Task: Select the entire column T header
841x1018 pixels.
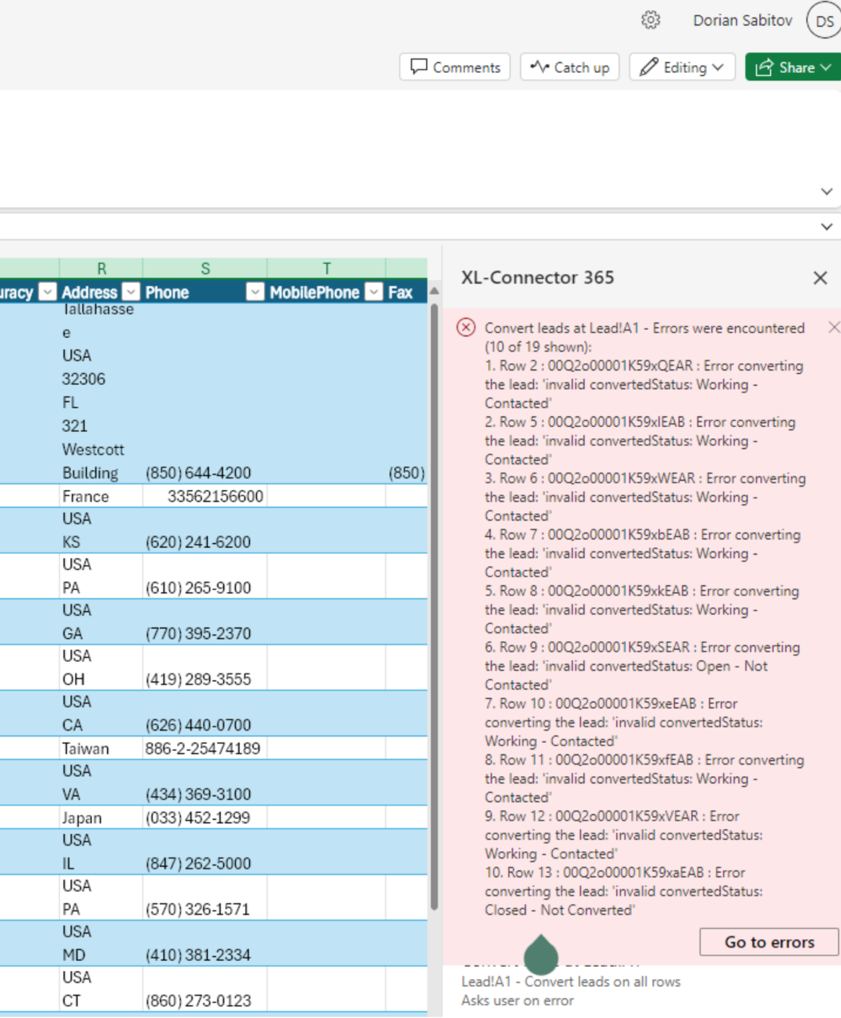Action: click(326, 268)
